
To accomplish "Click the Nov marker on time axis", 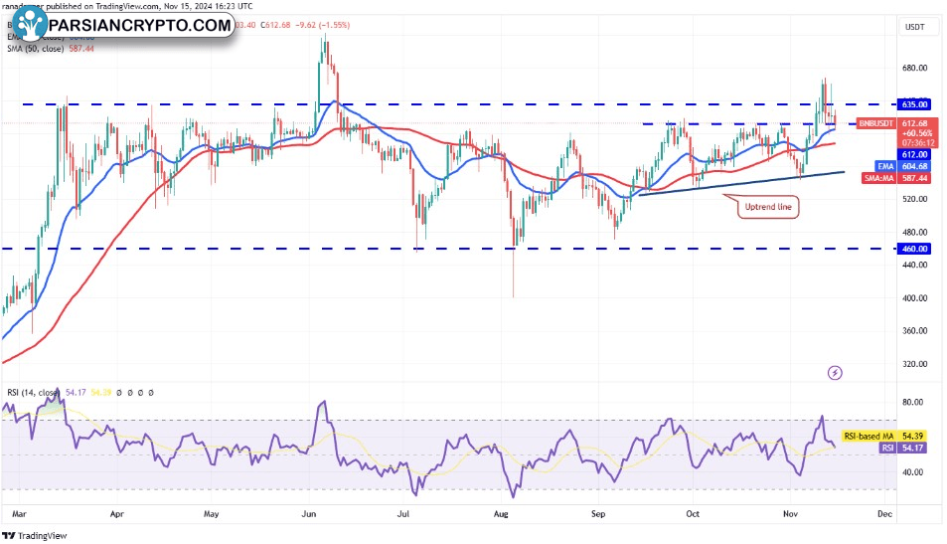I will point(790,514).
